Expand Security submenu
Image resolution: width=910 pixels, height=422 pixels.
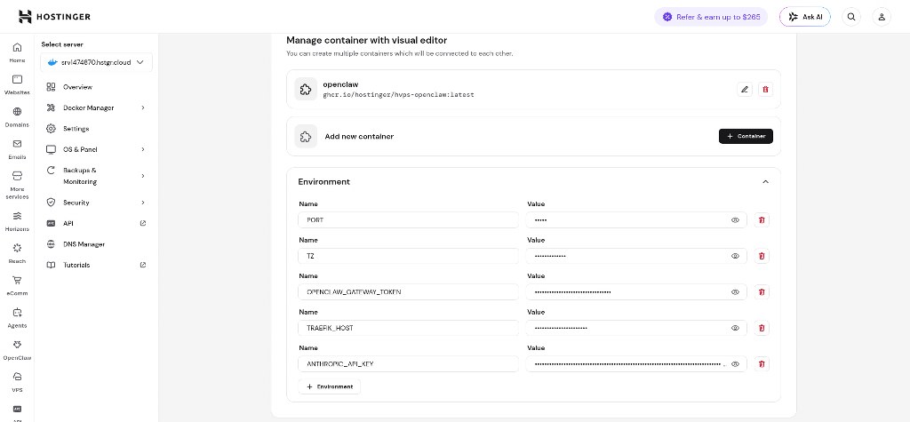pyautogui.click(x=143, y=203)
